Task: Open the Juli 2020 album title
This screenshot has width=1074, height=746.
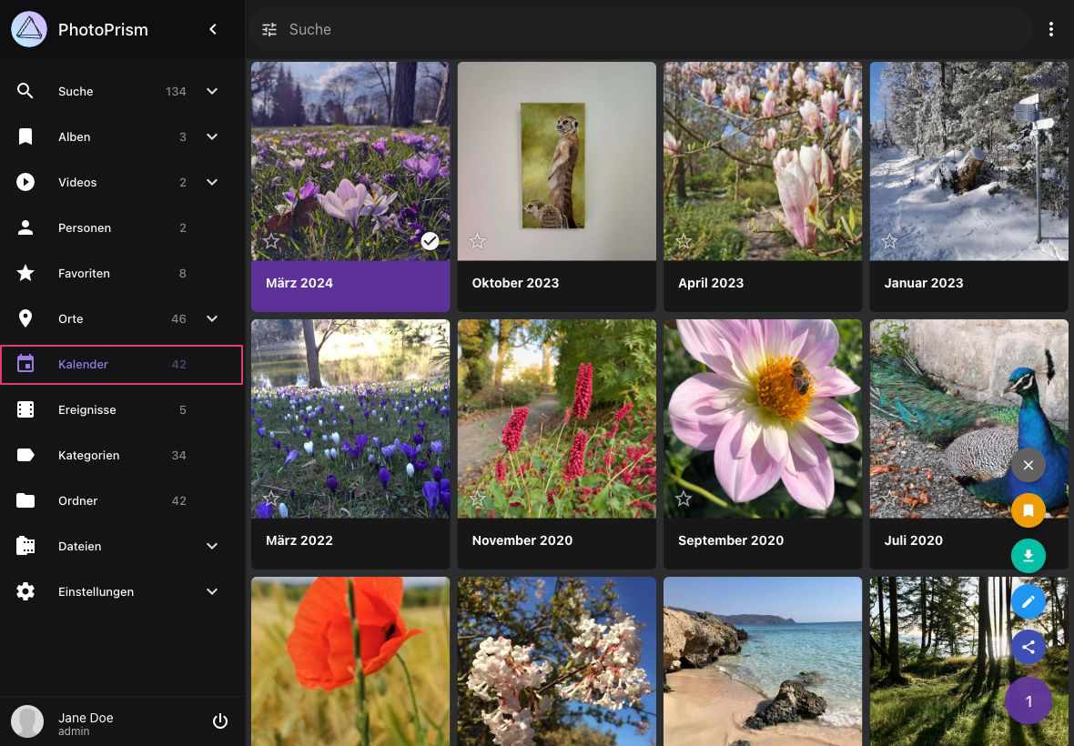Action: point(913,540)
